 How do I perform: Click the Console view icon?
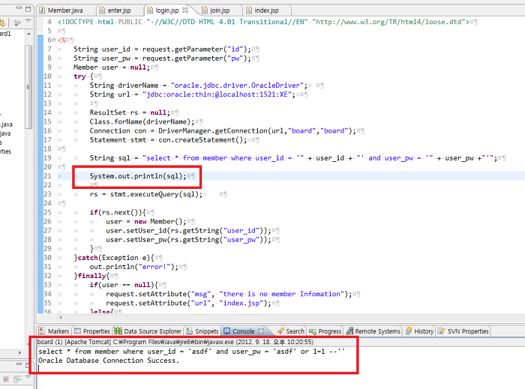[x=227, y=331]
